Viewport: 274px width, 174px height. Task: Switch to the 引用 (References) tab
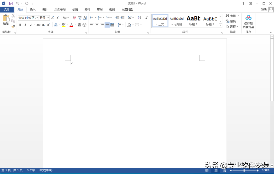click(75, 9)
